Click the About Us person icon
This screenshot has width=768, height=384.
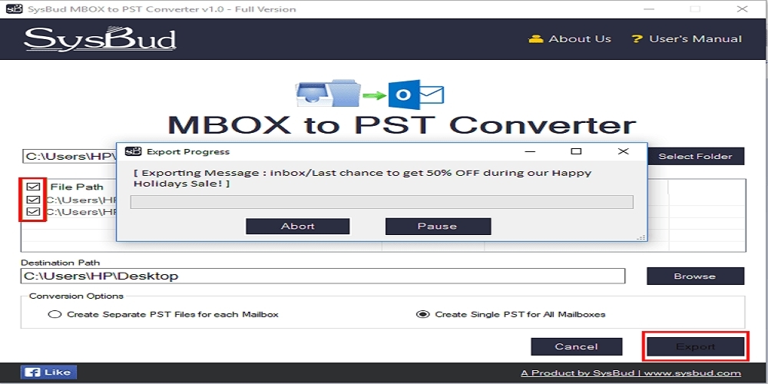(x=536, y=39)
